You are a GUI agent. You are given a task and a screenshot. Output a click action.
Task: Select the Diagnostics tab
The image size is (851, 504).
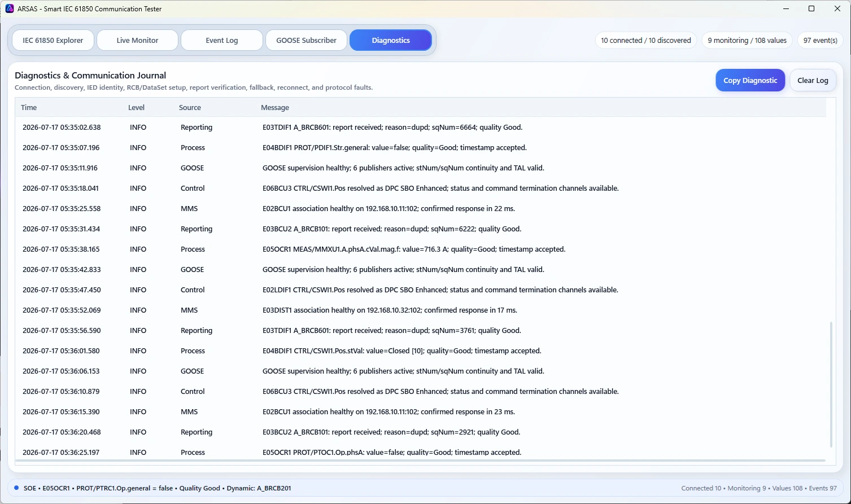point(391,40)
